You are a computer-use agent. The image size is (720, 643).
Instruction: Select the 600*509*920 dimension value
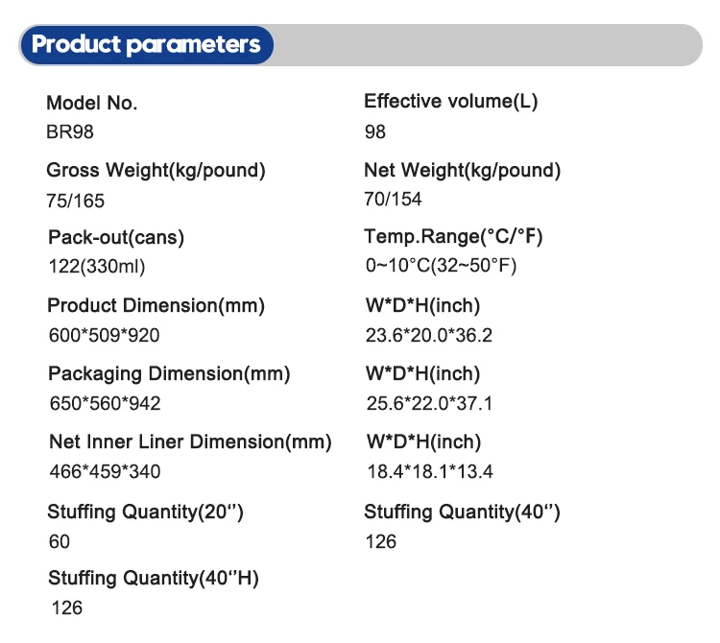pyautogui.click(x=104, y=336)
